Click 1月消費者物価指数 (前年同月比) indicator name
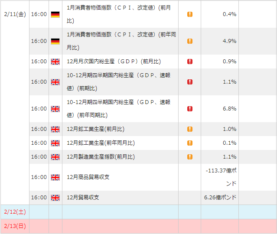 click(121, 41)
